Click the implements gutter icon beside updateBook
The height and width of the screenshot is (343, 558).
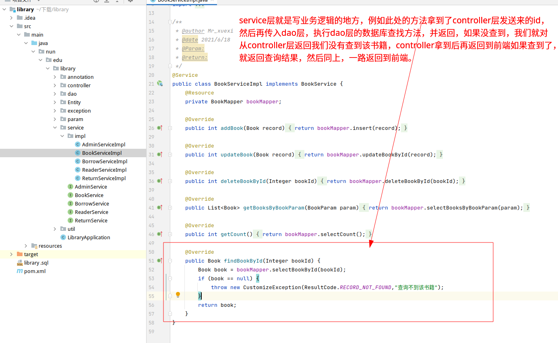pos(160,154)
